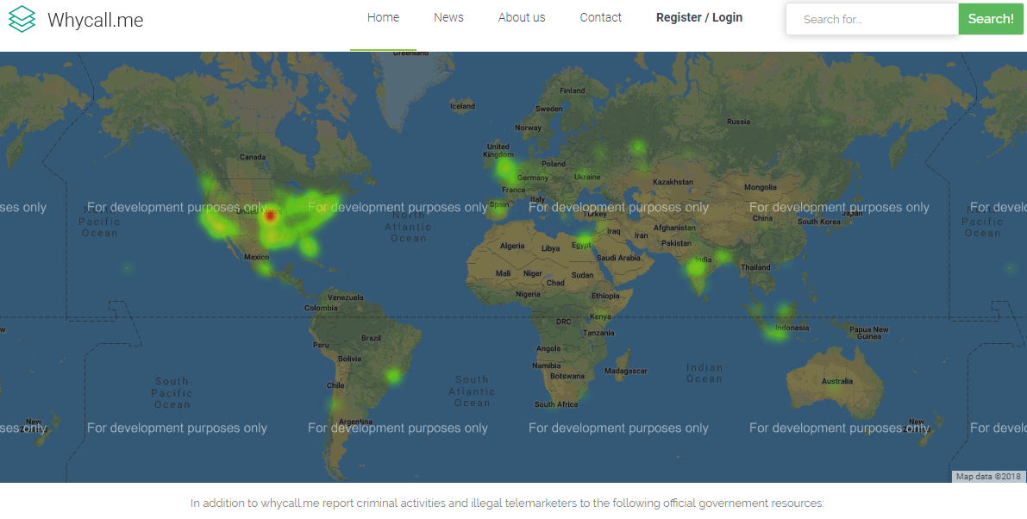Open the Whycall.me site title link
The height and width of the screenshot is (519, 1027).
coord(96,20)
